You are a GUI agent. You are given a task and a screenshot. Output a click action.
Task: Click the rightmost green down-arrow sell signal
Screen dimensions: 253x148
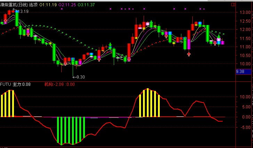pyautogui.click(x=219, y=36)
